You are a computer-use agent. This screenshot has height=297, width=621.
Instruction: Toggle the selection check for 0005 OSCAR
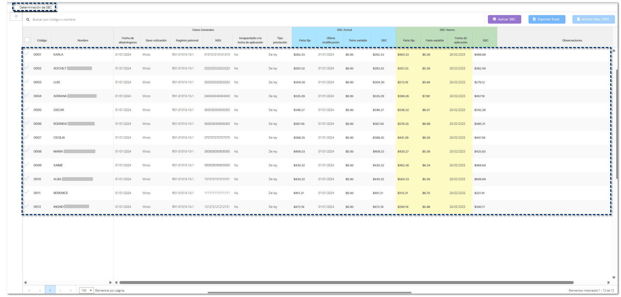(x=27, y=109)
